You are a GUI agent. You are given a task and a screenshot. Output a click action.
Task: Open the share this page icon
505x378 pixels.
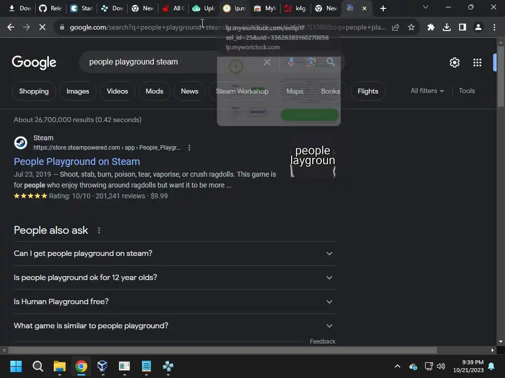click(x=396, y=28)
